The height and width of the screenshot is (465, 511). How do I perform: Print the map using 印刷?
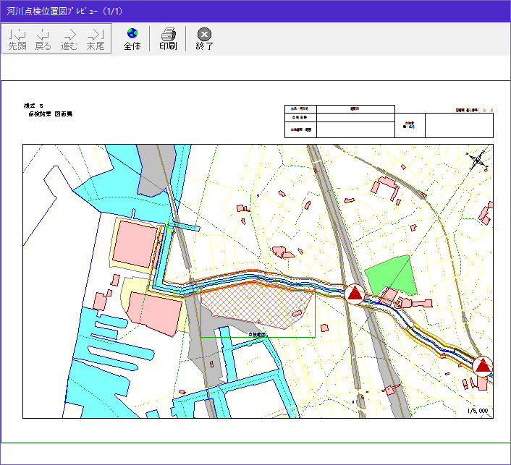click(x=168, y=38)
